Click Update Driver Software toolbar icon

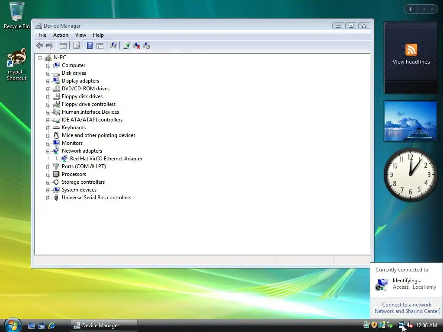pyautogui.click(x=127, y=45)
